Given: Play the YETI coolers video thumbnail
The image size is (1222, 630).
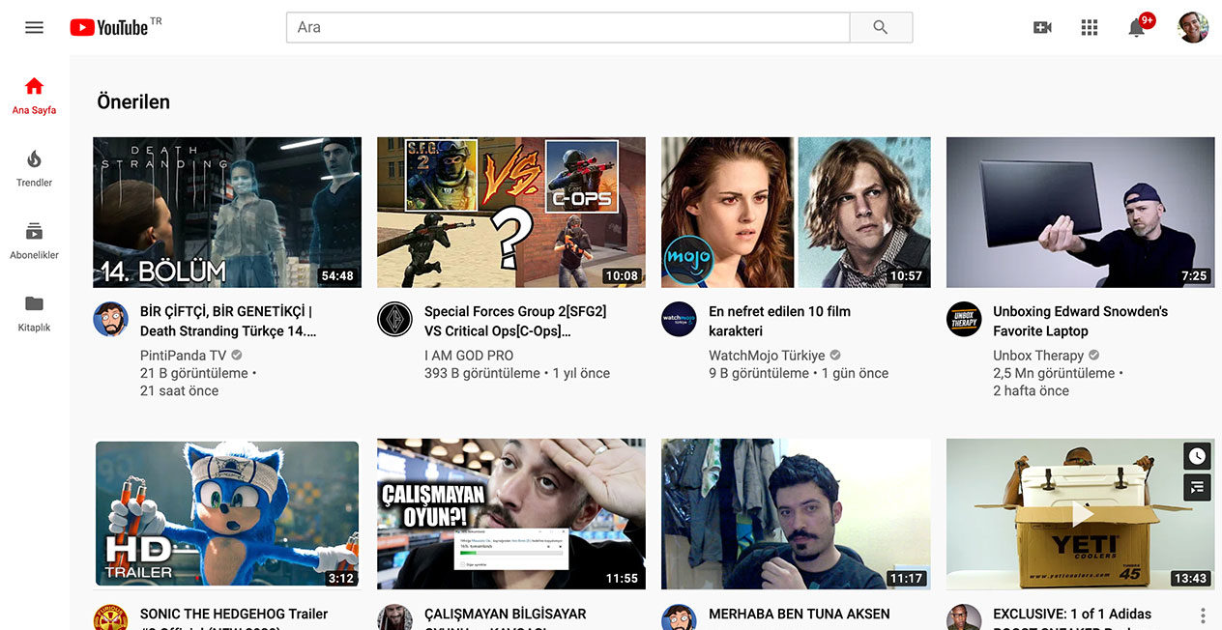Looking at the screenshot, I should pos(1080,514).
